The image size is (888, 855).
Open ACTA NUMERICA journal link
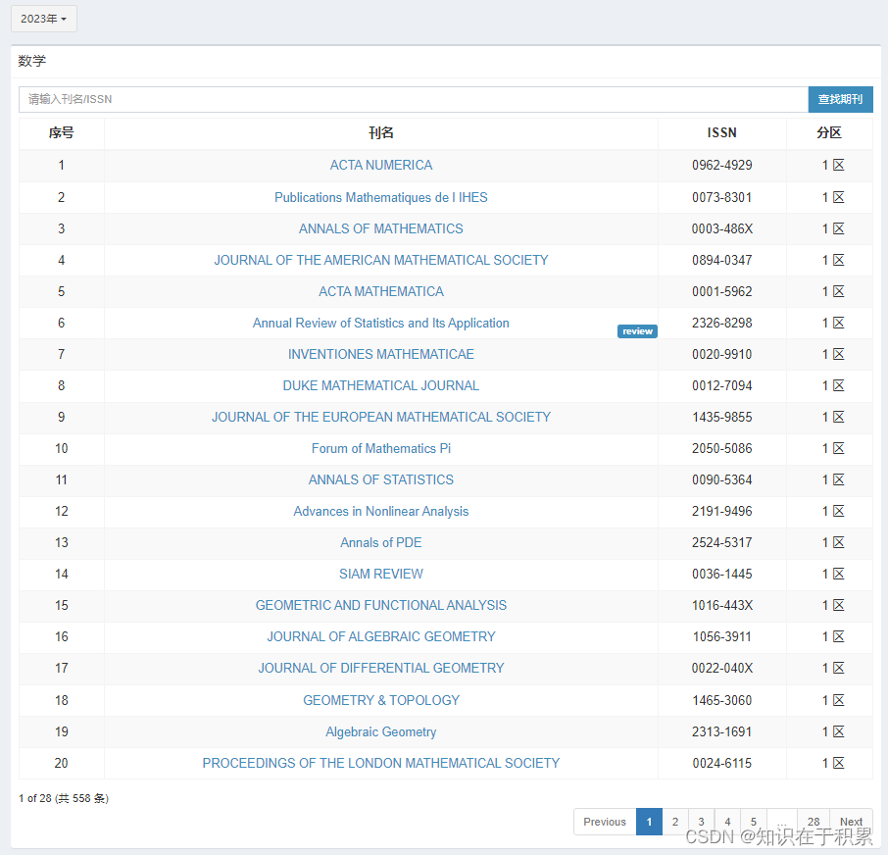click(x=381, y=165)
